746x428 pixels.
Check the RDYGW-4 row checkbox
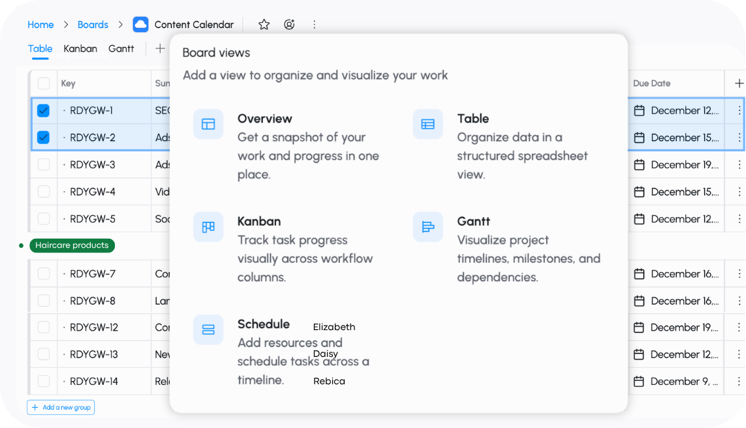coord(43,192)
